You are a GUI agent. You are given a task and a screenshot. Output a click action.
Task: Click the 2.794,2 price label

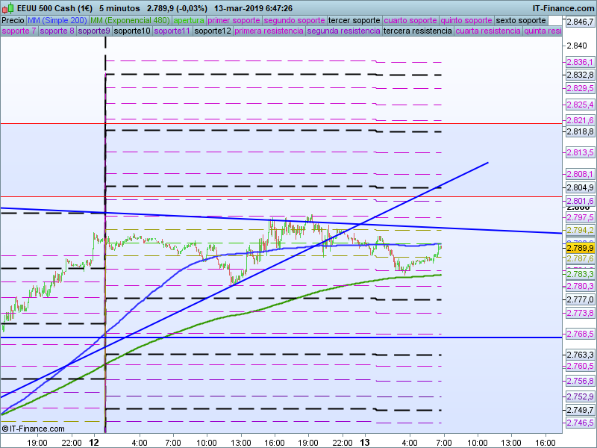tap(580, 230)
